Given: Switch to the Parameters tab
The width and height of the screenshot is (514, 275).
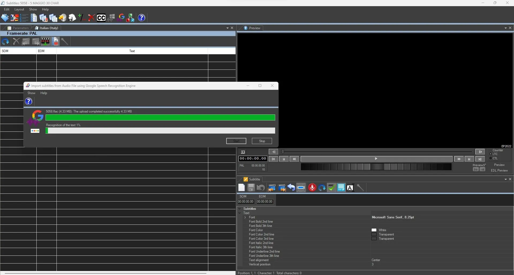Looking at the screenshot, I should point(18,28).
